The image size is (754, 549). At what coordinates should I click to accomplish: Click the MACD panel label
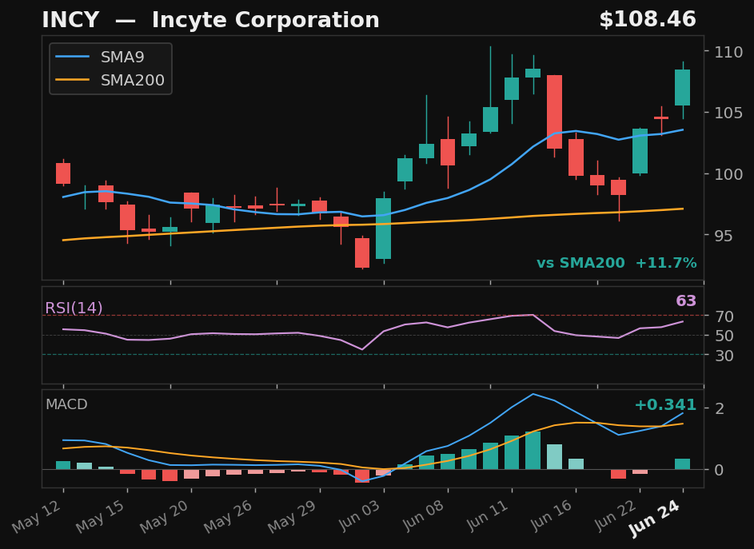pos(66,404)
